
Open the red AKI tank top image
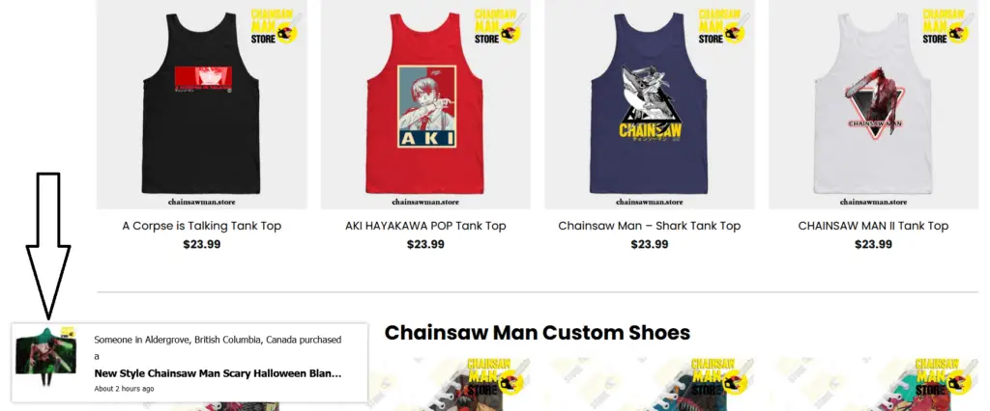point(425,104)
